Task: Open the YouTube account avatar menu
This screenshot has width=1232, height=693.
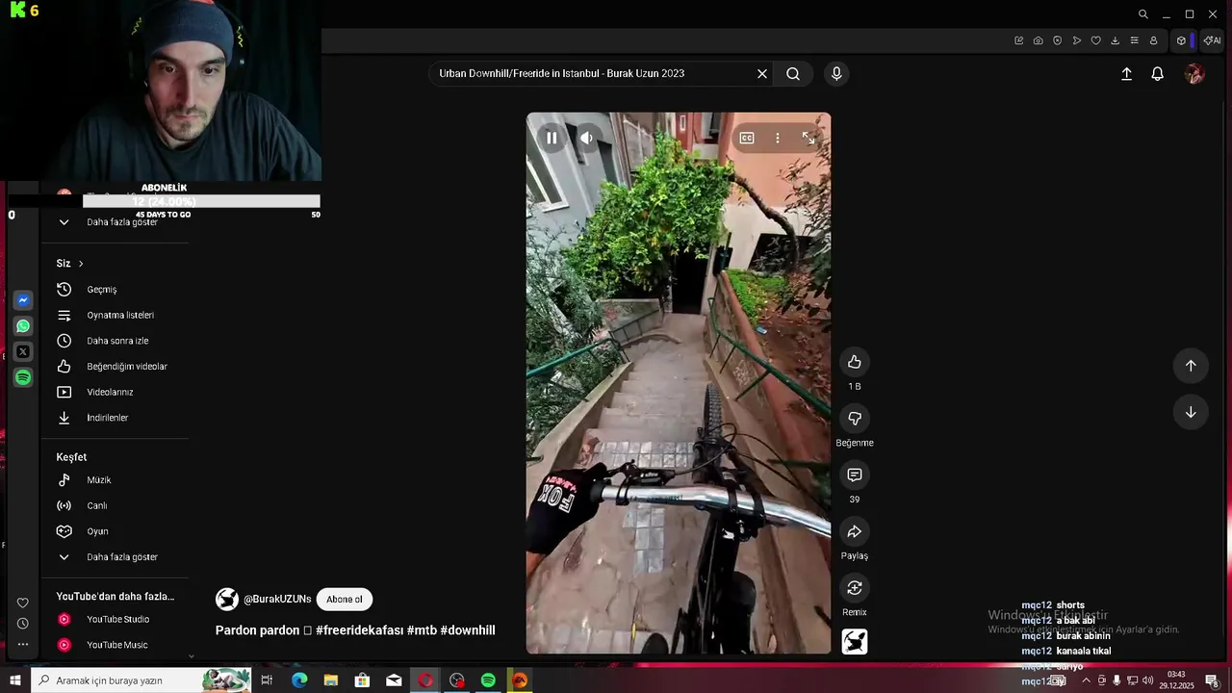Action: pos(1194,73)
